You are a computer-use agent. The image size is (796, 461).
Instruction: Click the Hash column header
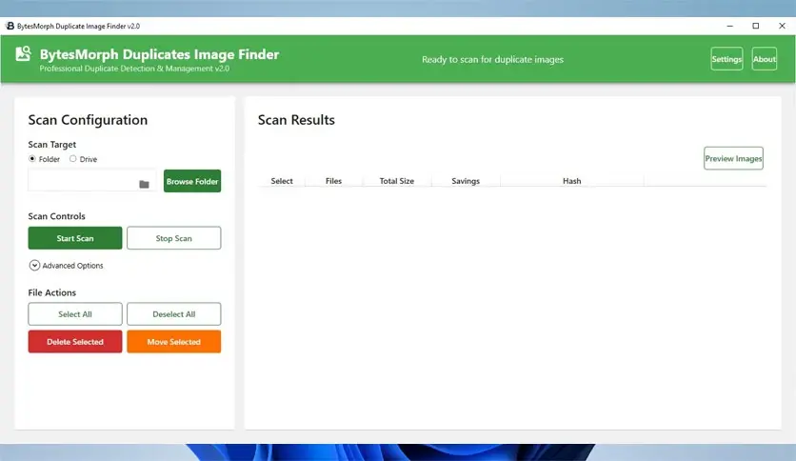click(571, 181)
